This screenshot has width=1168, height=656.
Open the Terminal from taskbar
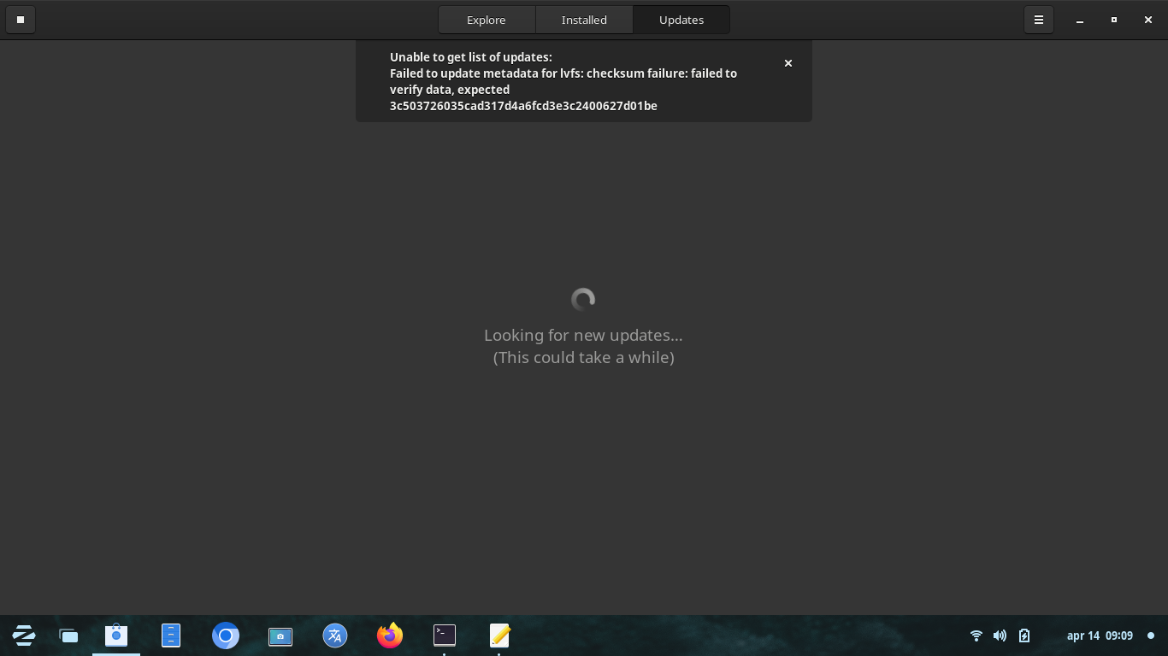click(445, 635)
